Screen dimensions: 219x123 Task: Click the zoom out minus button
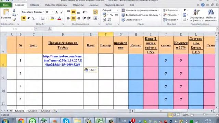pos(192,115)
